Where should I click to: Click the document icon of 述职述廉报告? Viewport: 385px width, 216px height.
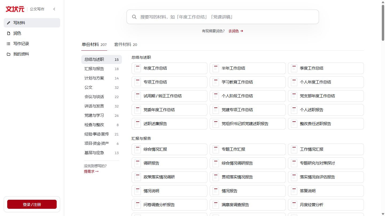coord(138,124)
